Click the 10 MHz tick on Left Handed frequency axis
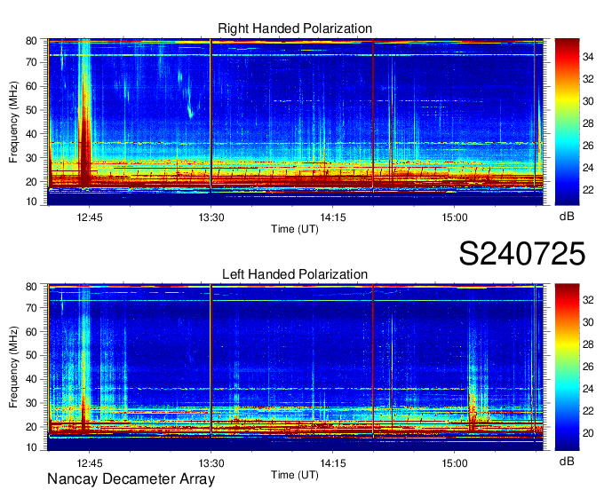Image resolution: width=604 pixels, height=490 pixels. (31, 447)
